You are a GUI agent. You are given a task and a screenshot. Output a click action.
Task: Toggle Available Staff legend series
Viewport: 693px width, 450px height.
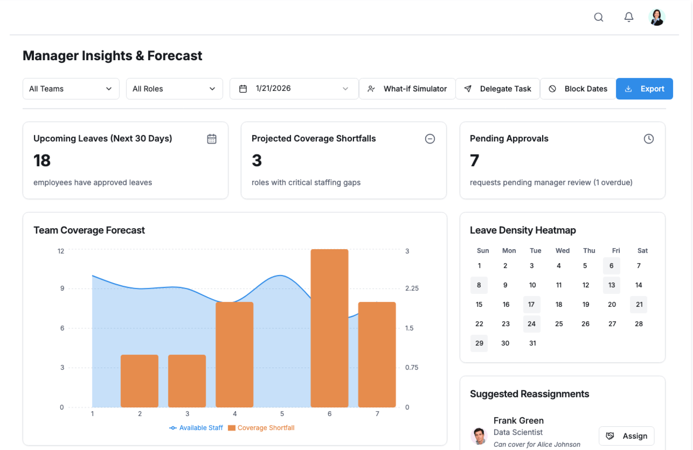click(x=196, y=428)
